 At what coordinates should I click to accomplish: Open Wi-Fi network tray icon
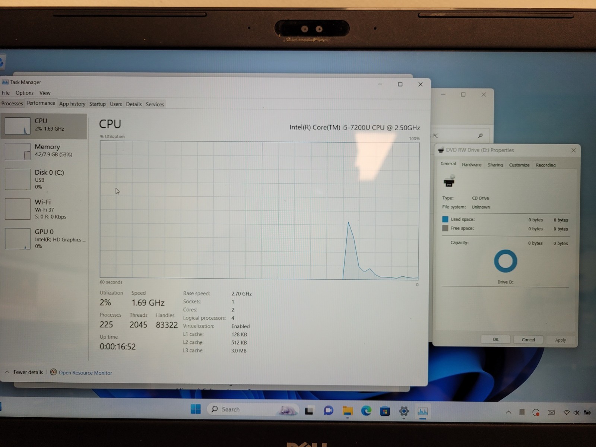(567, 413)
